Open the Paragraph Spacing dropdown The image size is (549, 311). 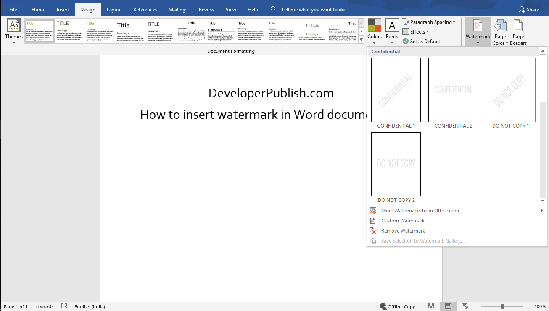coord(430,22)
